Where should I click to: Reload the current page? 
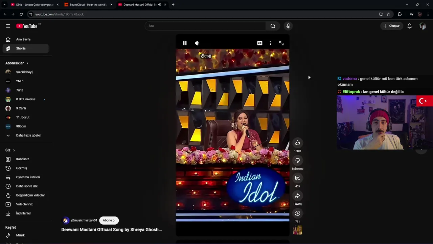click(21, 14)
